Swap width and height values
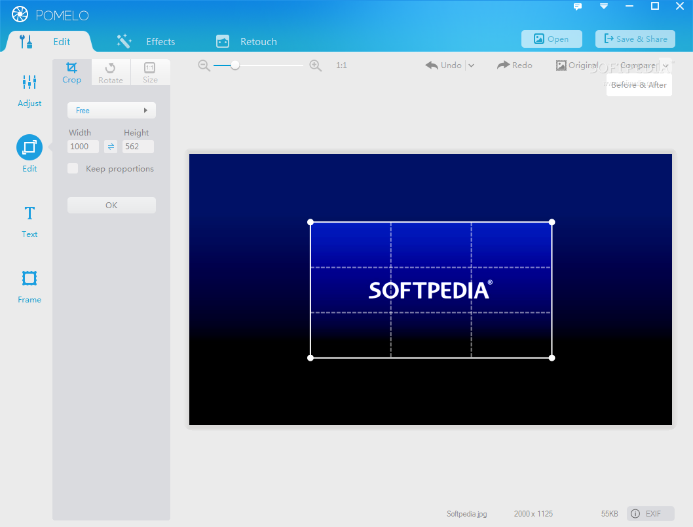The image size is (693, 527). 111,147
